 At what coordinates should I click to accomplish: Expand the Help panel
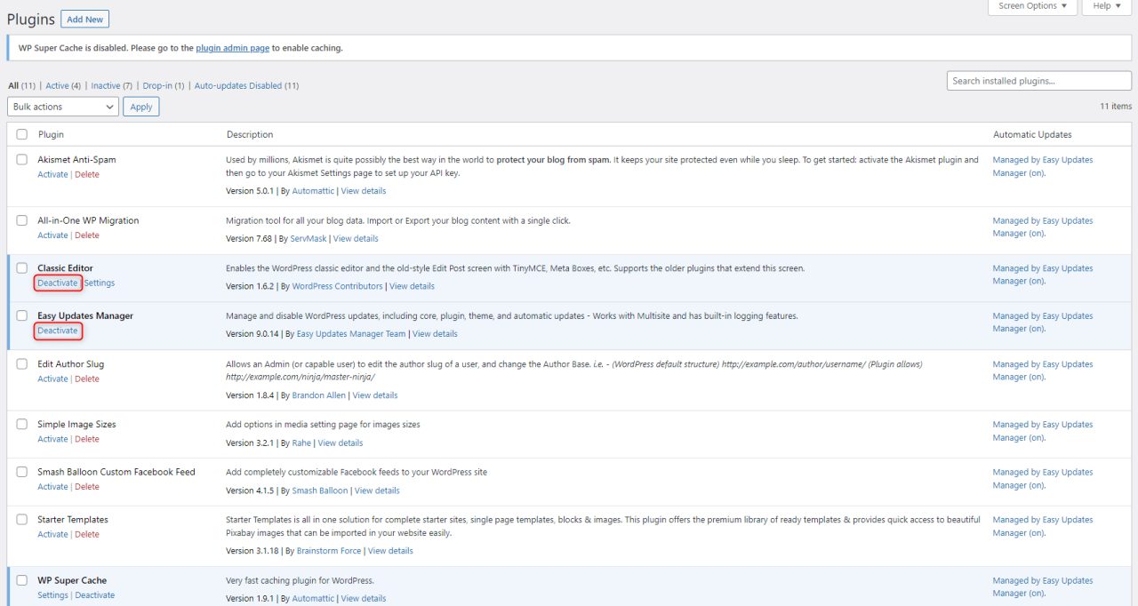tap(1105, 6)
